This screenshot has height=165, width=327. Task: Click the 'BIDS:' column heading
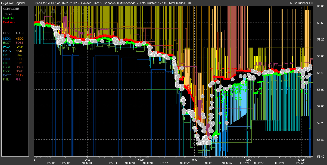tap(7, 33)
